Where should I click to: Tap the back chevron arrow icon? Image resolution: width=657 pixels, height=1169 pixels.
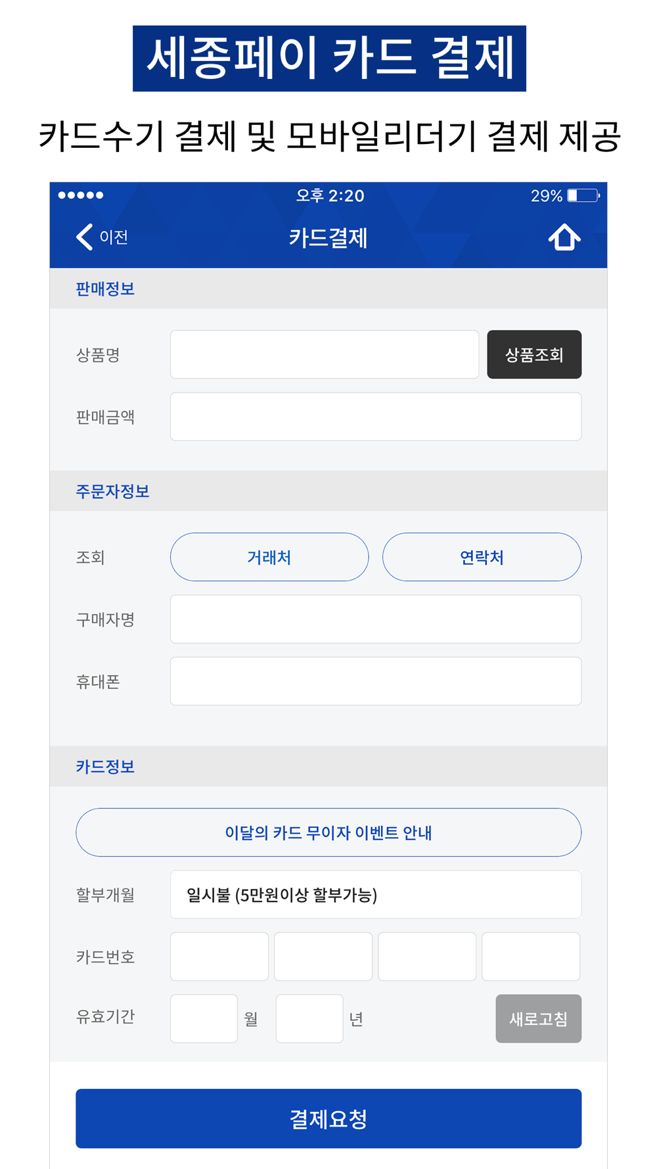point(84,237)
